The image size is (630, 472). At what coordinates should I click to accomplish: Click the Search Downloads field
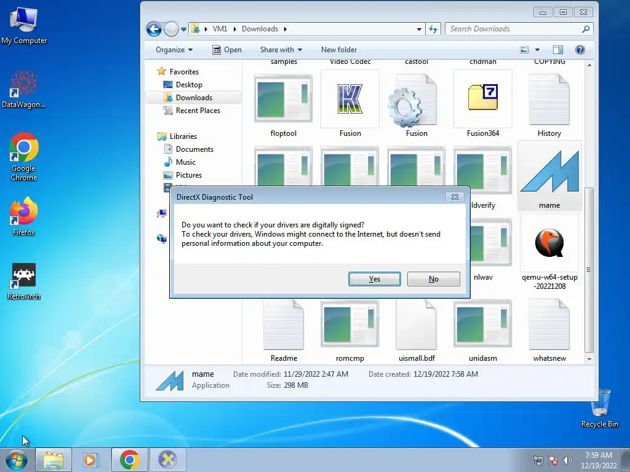click(x=519, y=29)
